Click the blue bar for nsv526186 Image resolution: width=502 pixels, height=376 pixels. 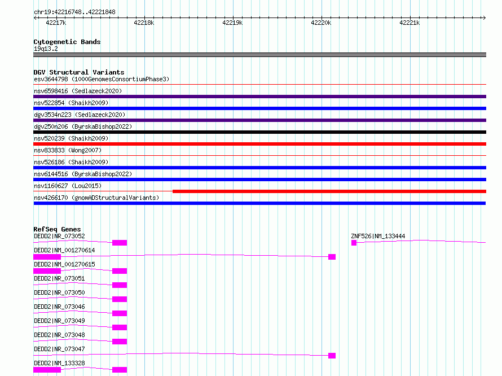pos(259,168)
